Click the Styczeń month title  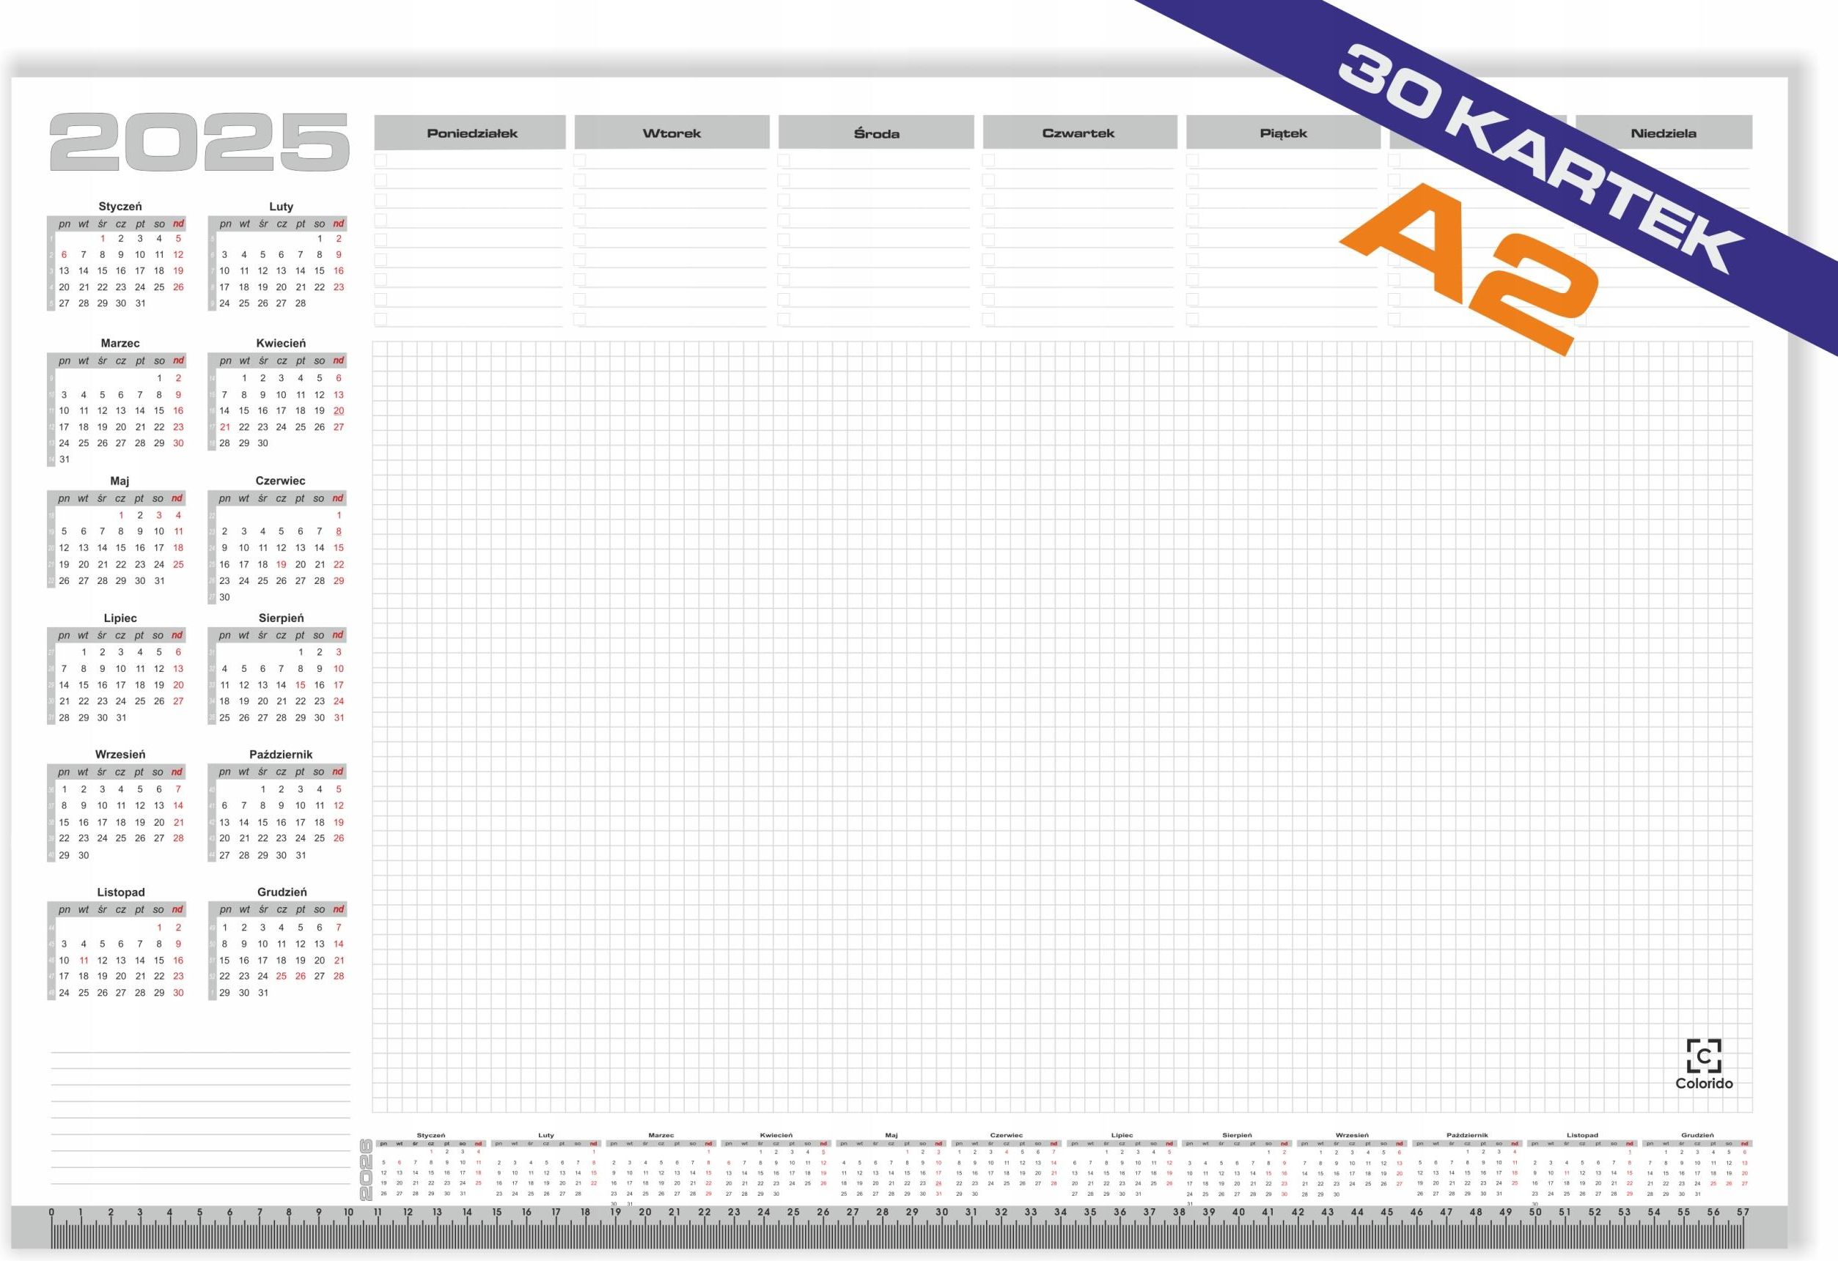pos(120,207)
